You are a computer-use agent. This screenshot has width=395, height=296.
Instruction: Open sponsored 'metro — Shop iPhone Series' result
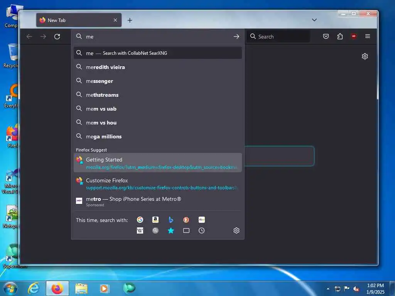pos(158,201)
